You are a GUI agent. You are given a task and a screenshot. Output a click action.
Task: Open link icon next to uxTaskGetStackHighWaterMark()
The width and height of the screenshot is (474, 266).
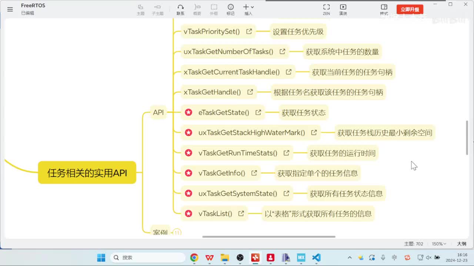pos(314,132)
